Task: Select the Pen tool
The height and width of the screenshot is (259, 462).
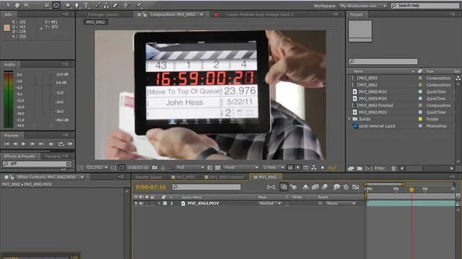Action: click(x=77, y=5)
